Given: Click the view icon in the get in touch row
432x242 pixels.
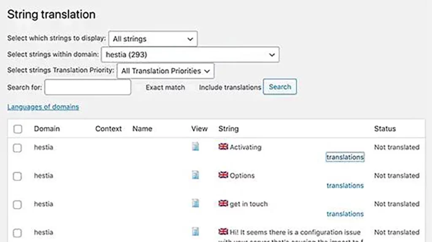Looking at the screenshot, I should (x=195, y=204).
